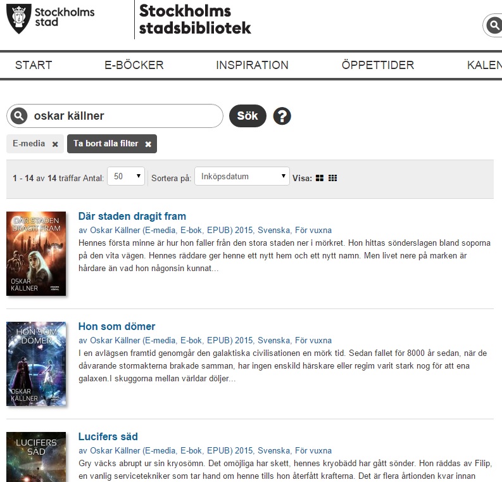
Task: Open the Antal 50 results-per-page dropdown
Action: pyautogui.click(x=126, y=176)
